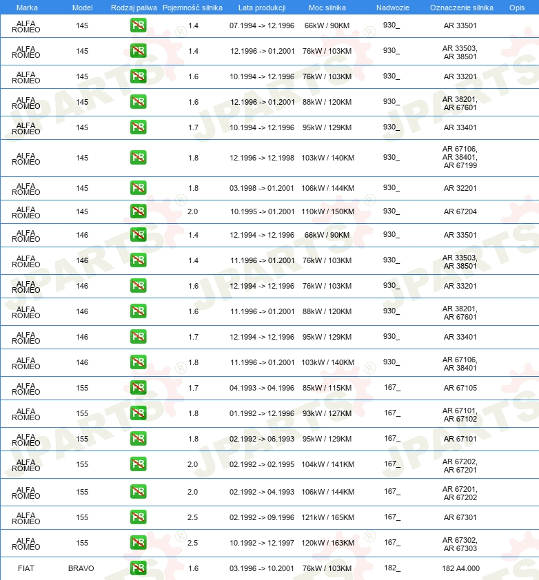Click fuel icon in 155 1.8 95kW row

click(x=138, y=439)
